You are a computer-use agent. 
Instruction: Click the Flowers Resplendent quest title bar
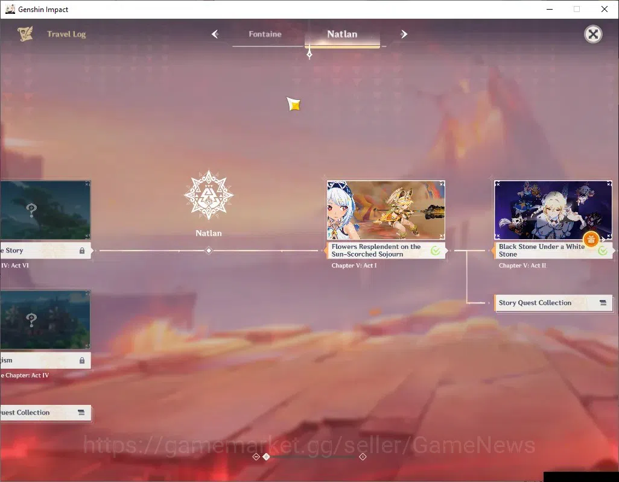(x=387, y=251)
